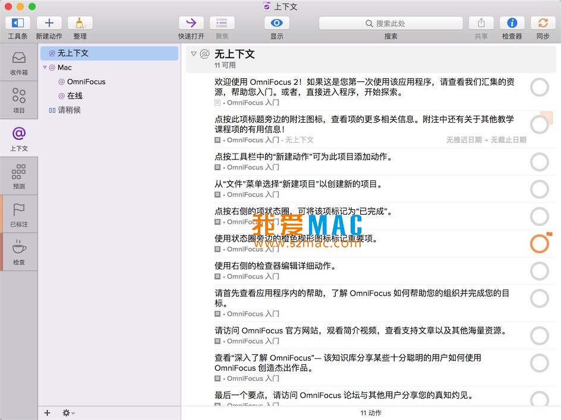Viewport: 561px width, 420px height.
Task: Collapse the 无上下文 group header triangle
Action: point(194,53)
